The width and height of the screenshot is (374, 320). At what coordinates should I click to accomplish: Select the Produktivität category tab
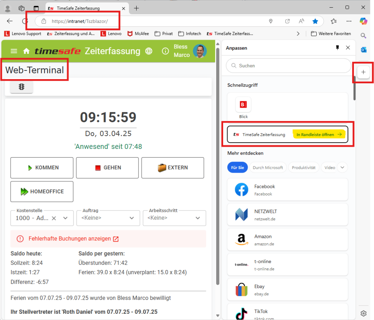point(304,167)
